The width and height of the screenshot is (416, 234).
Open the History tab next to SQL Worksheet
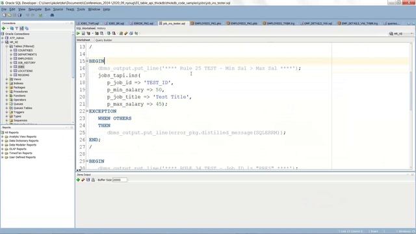coord(101,28)
